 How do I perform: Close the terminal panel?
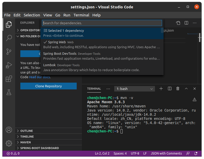pos(195,89)
